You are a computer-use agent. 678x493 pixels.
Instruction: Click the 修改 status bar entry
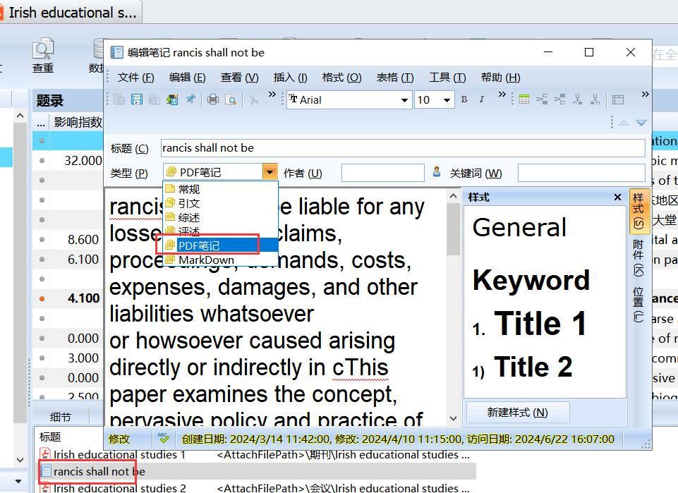(119, 439)
